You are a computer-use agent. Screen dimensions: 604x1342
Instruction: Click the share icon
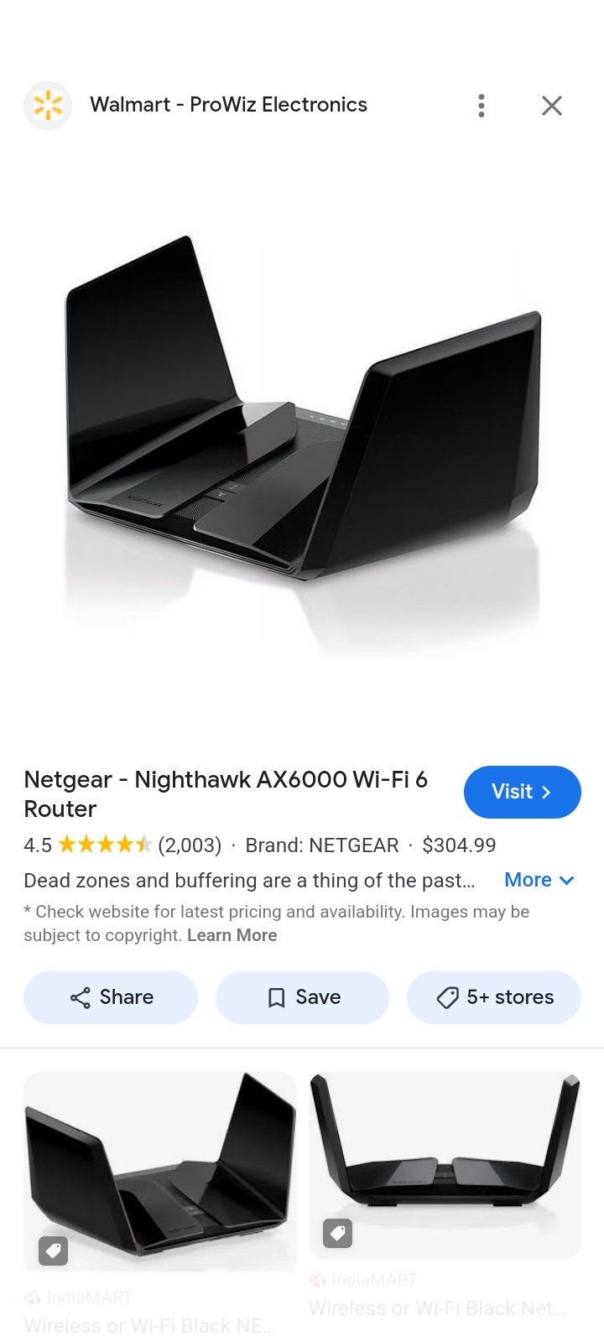(x=81, y=997)
